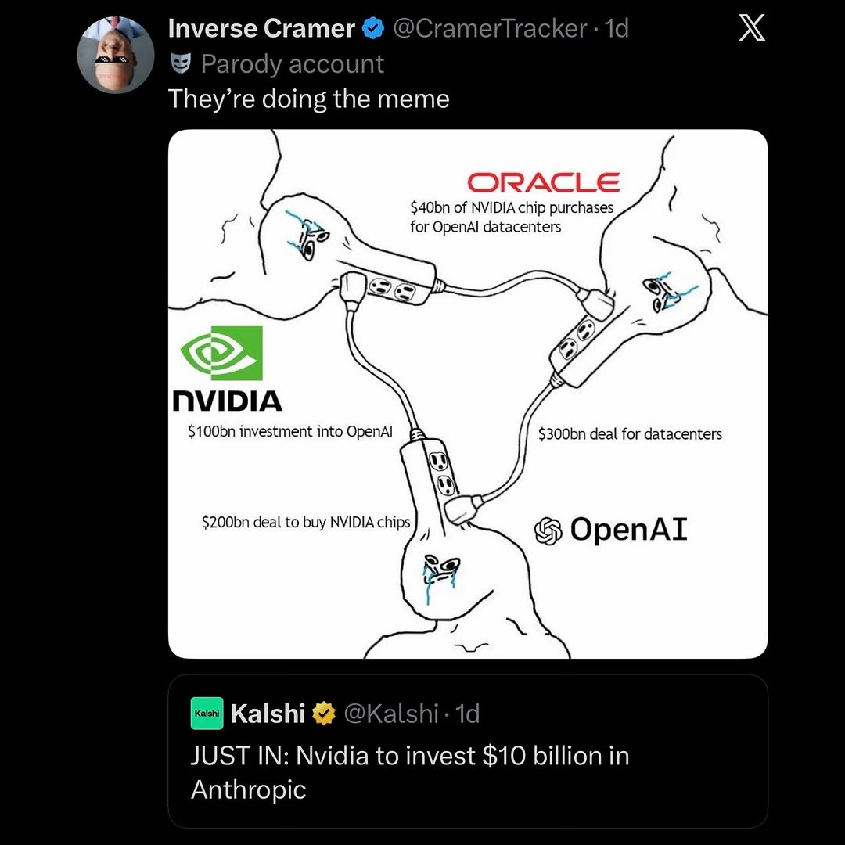The height and width of the screenshot is (845, 845).
Task: Click the "$100bn investment into OpenAI" caption
Action: [x=289, y=431]
